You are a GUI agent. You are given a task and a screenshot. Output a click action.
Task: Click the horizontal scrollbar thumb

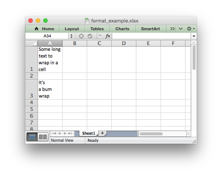pos(151,134)
